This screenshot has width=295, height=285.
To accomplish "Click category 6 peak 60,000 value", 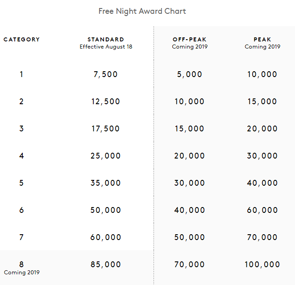I will point(262,210).
